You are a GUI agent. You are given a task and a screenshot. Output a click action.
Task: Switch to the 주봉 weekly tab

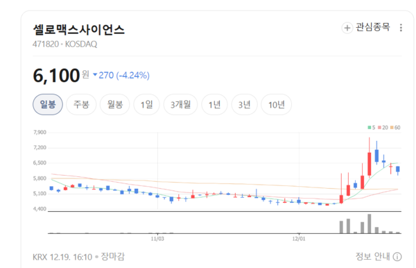(81, 104)
